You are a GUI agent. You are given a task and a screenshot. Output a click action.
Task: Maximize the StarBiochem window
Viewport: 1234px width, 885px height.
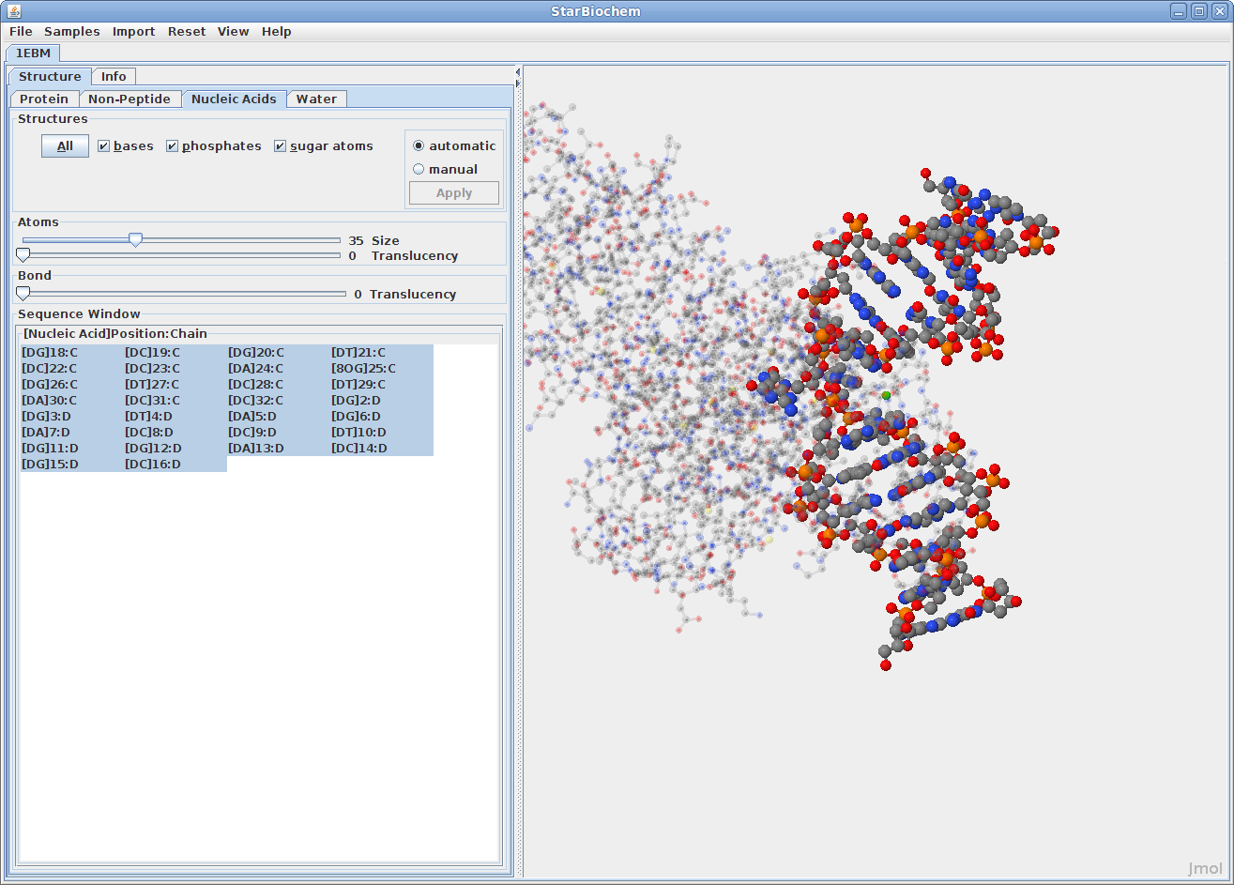coord(1199,11)
